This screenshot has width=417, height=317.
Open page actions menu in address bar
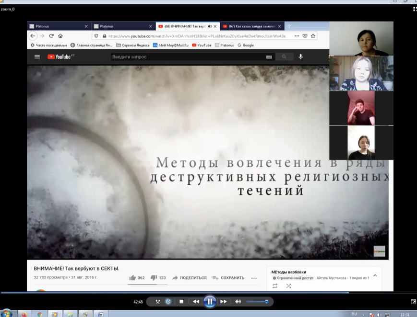pos(297,36)
